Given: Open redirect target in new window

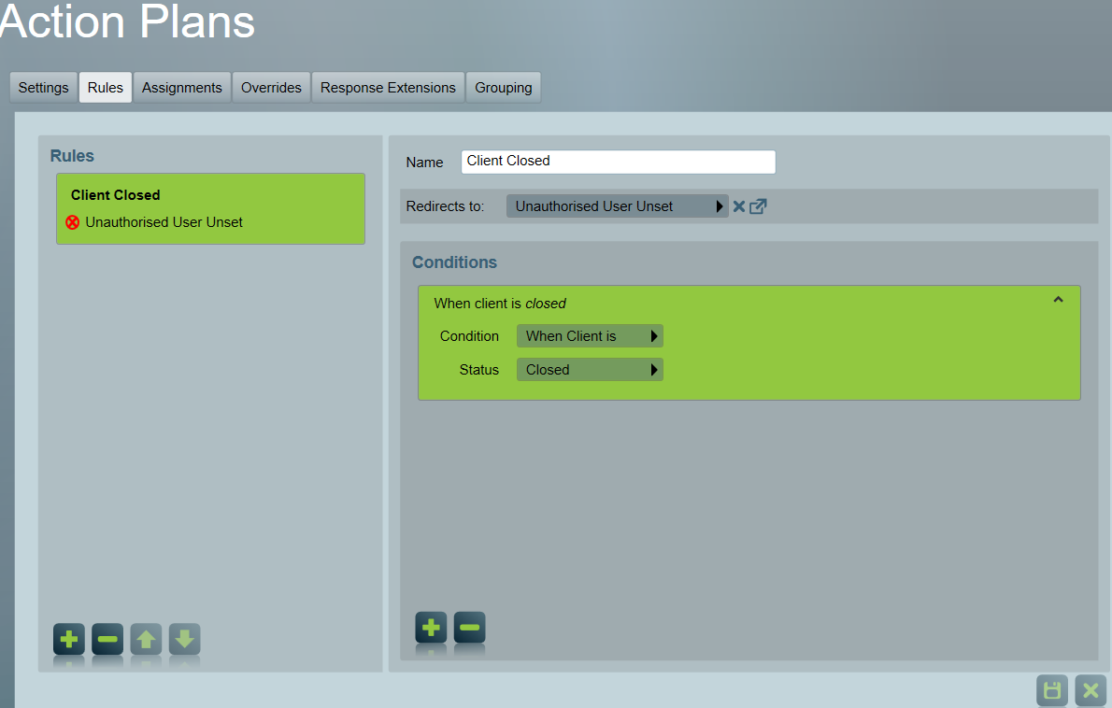Looking at the screenshot, I should point(758,206).
